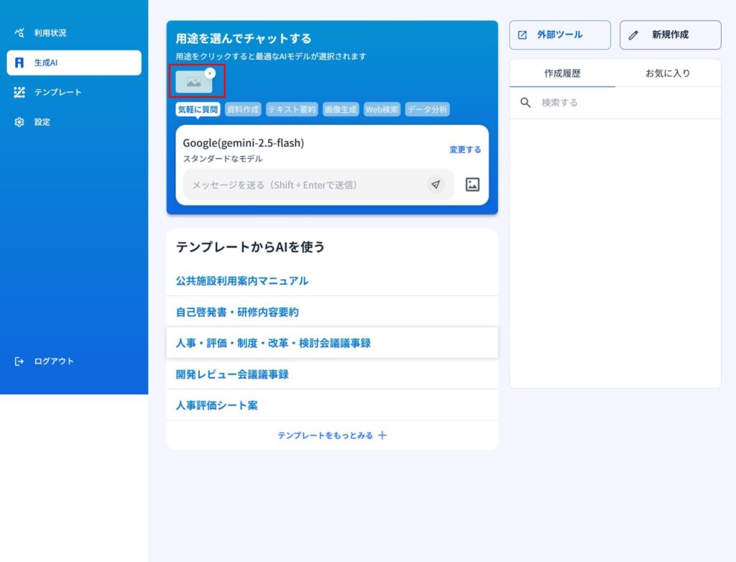Switch to the お気に入り tab
Screen dimensions: 736x562
tap(668, 73)
